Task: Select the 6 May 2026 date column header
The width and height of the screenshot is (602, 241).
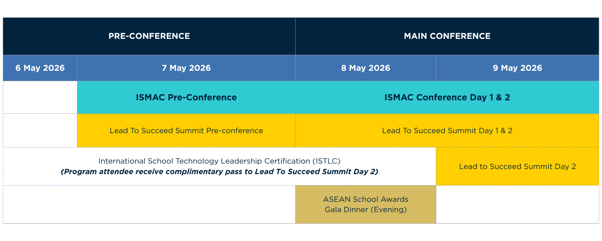Action: point(40,68)
